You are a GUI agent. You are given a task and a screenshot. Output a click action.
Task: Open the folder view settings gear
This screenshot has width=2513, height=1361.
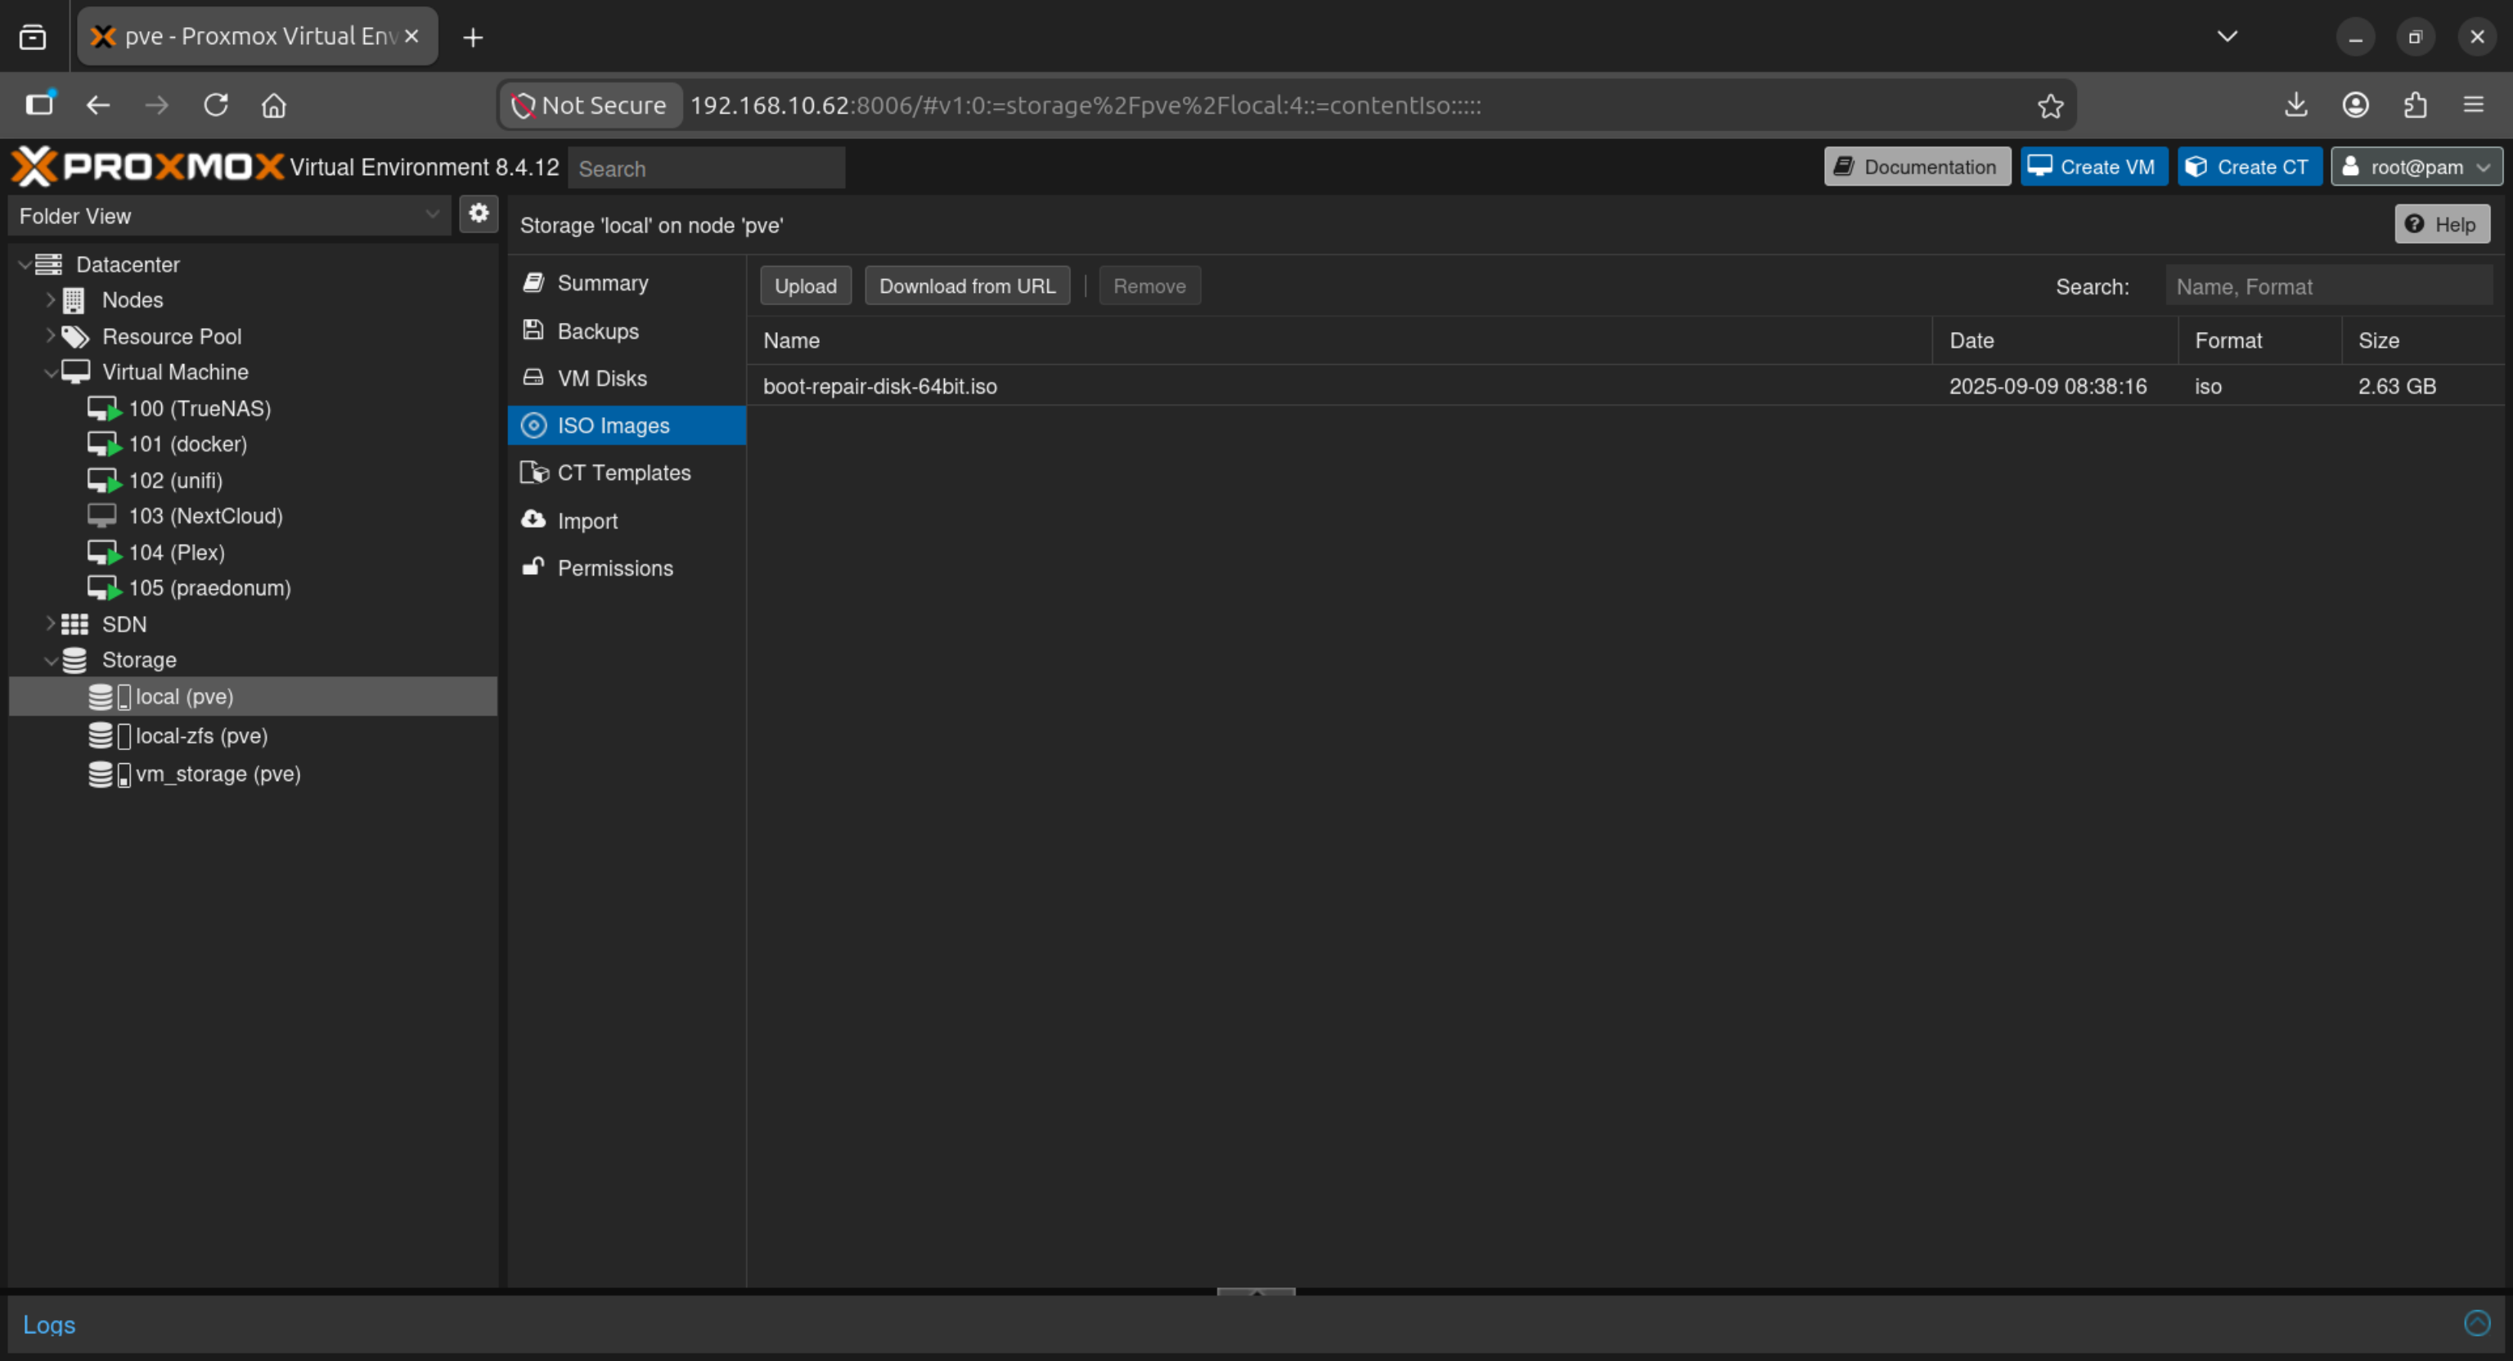[478, 213]
